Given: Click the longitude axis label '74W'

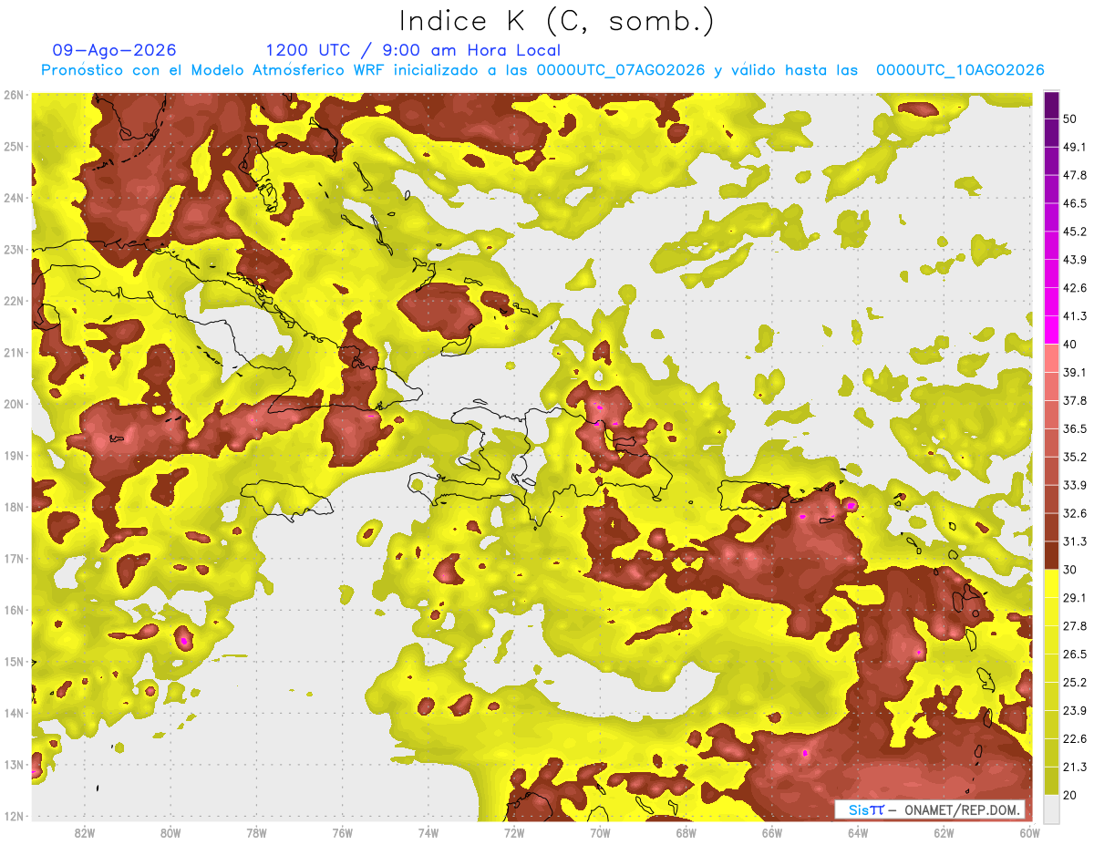Looking at the screenshot, I should coord(428,832).
